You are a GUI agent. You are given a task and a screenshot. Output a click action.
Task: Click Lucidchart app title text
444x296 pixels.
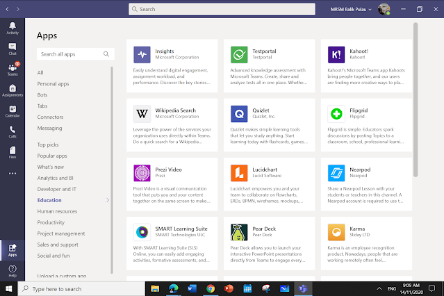point(265,170)
